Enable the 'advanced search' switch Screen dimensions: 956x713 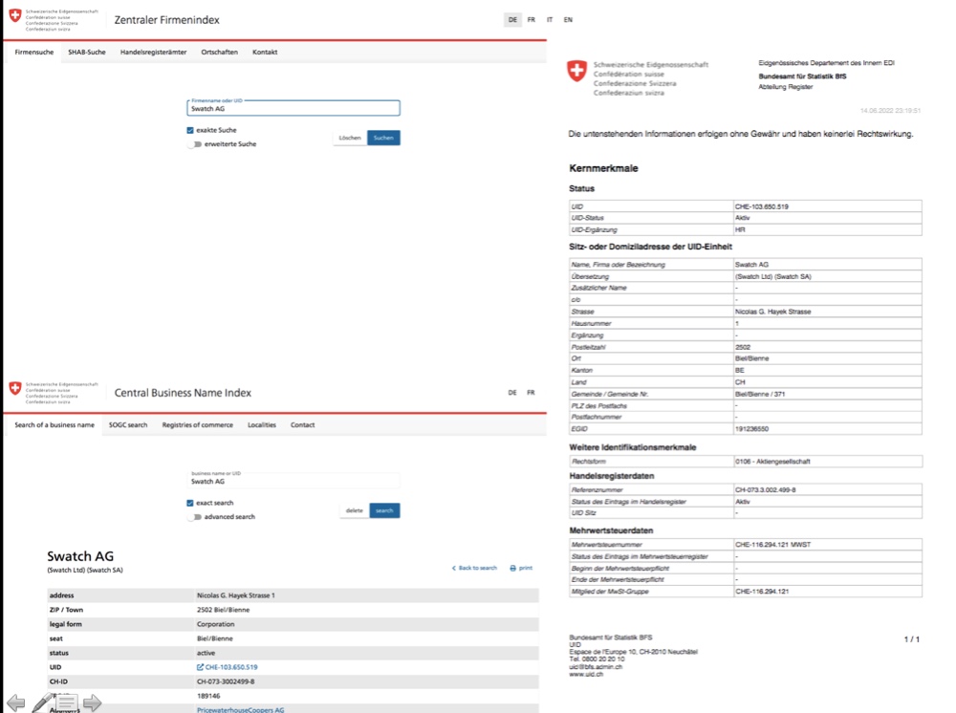(195, 517)
